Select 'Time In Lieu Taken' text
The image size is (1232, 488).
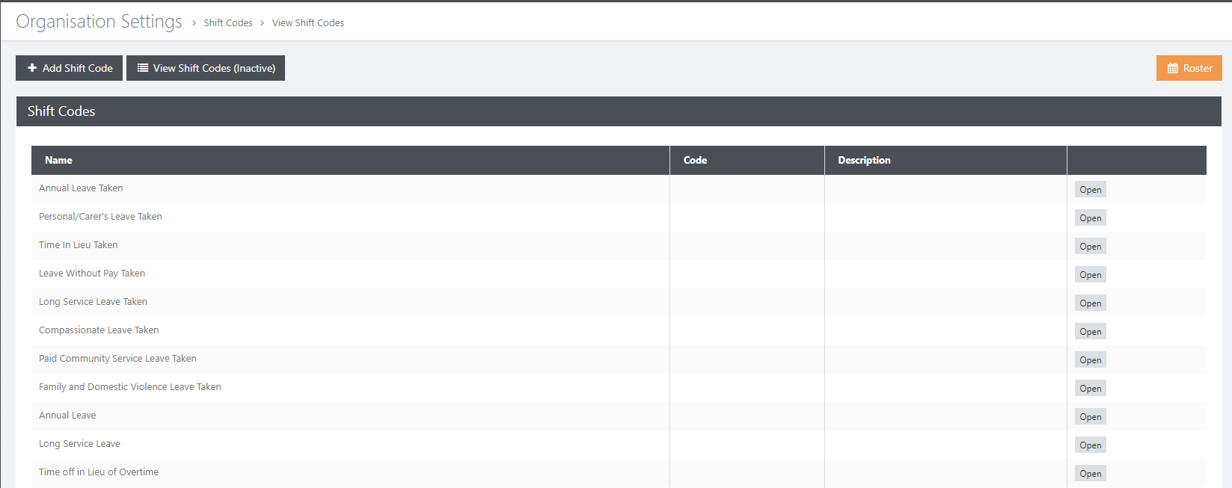79,245
